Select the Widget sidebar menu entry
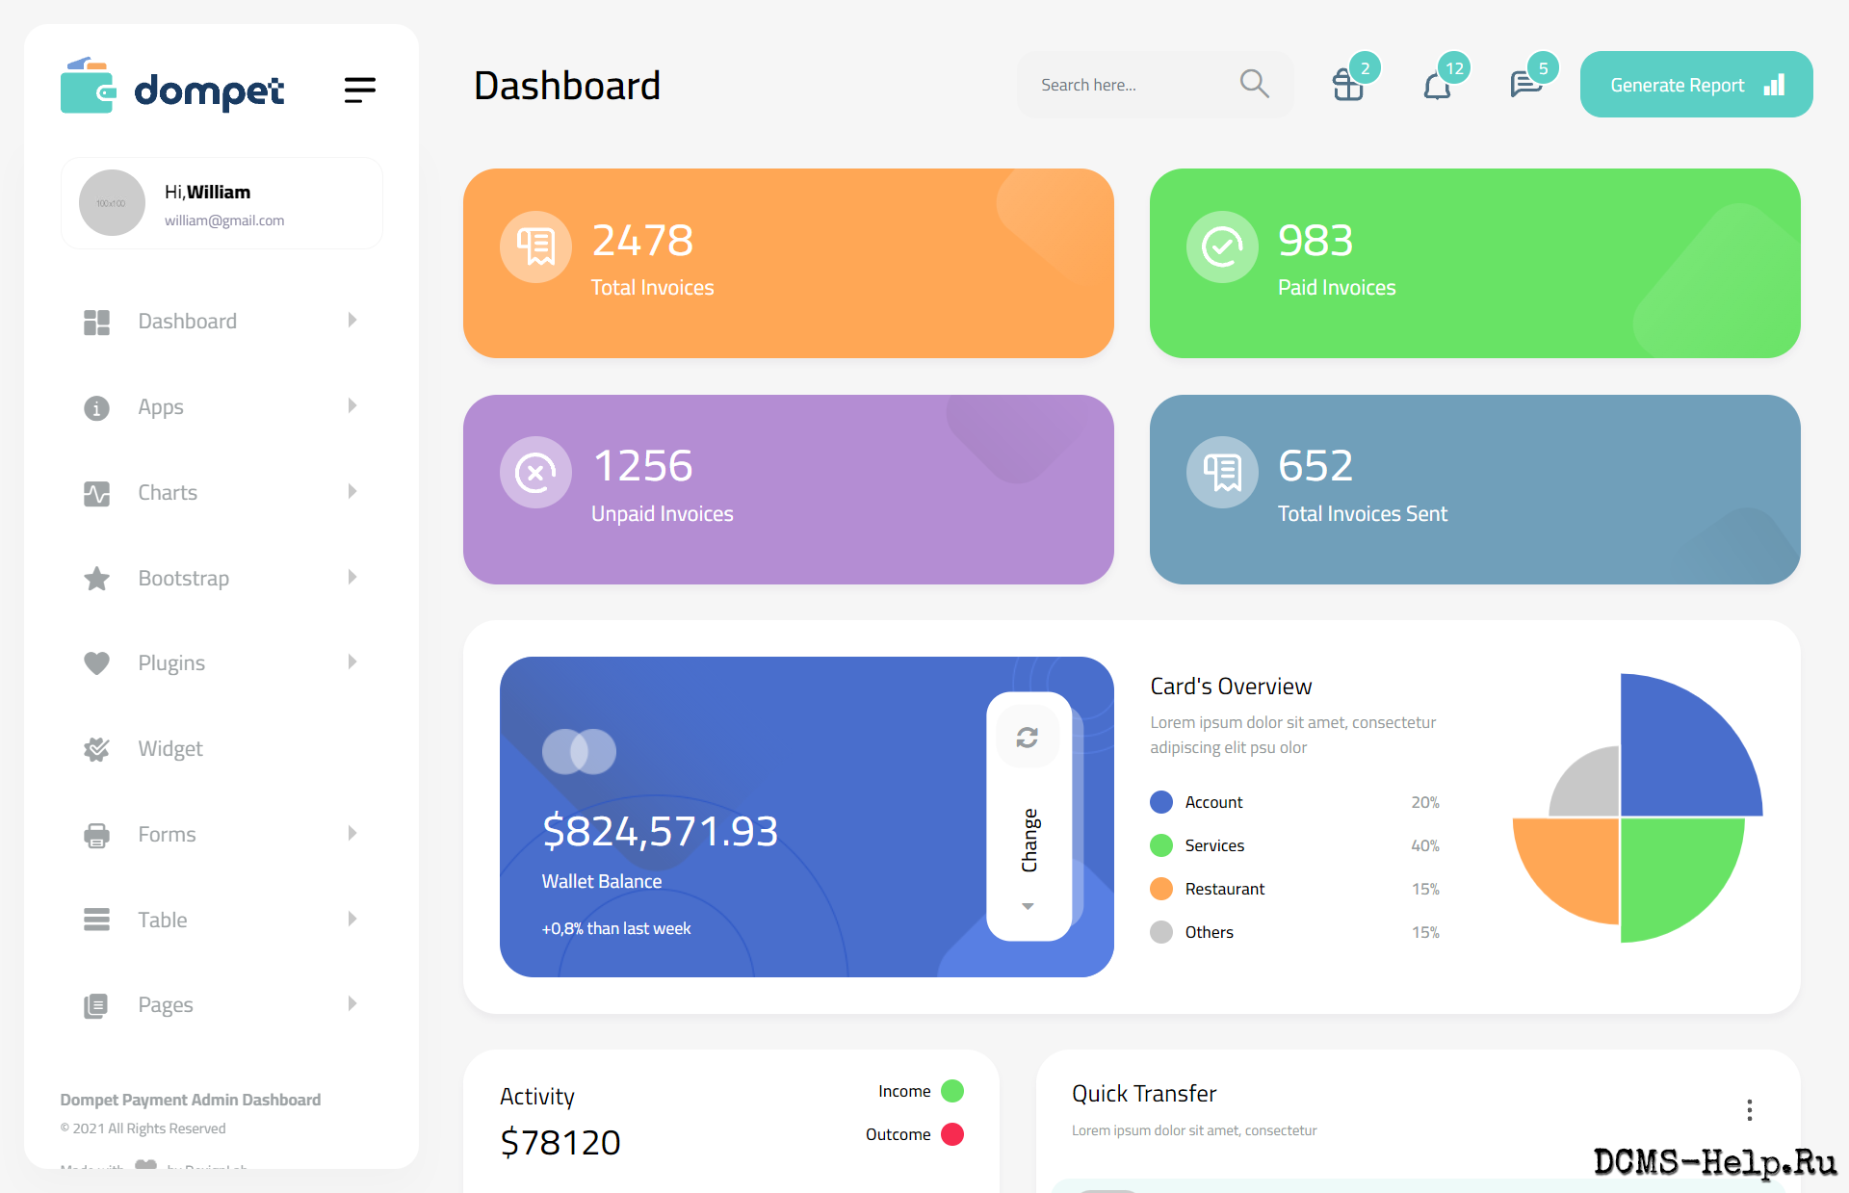This screenshot has height=1193, width=1849. [169, 748]
